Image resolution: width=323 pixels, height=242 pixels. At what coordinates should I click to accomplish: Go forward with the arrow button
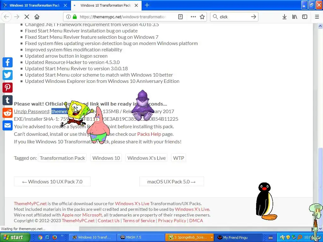[x=17, y=17]
